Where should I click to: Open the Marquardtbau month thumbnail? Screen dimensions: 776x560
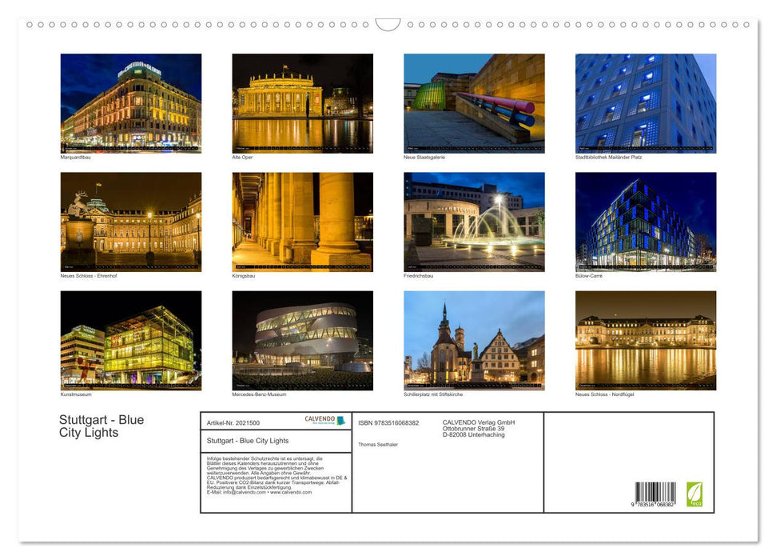point(130,102)
